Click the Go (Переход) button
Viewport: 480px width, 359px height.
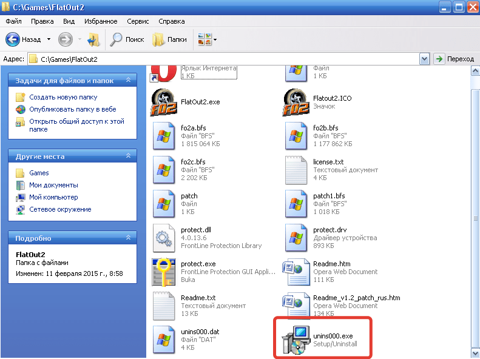[x=455, y=59]
